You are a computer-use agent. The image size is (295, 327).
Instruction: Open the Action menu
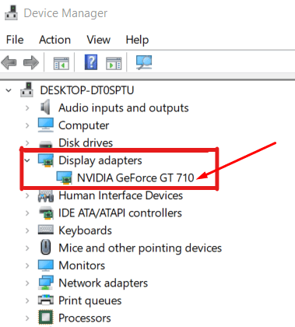click(55, 40)
